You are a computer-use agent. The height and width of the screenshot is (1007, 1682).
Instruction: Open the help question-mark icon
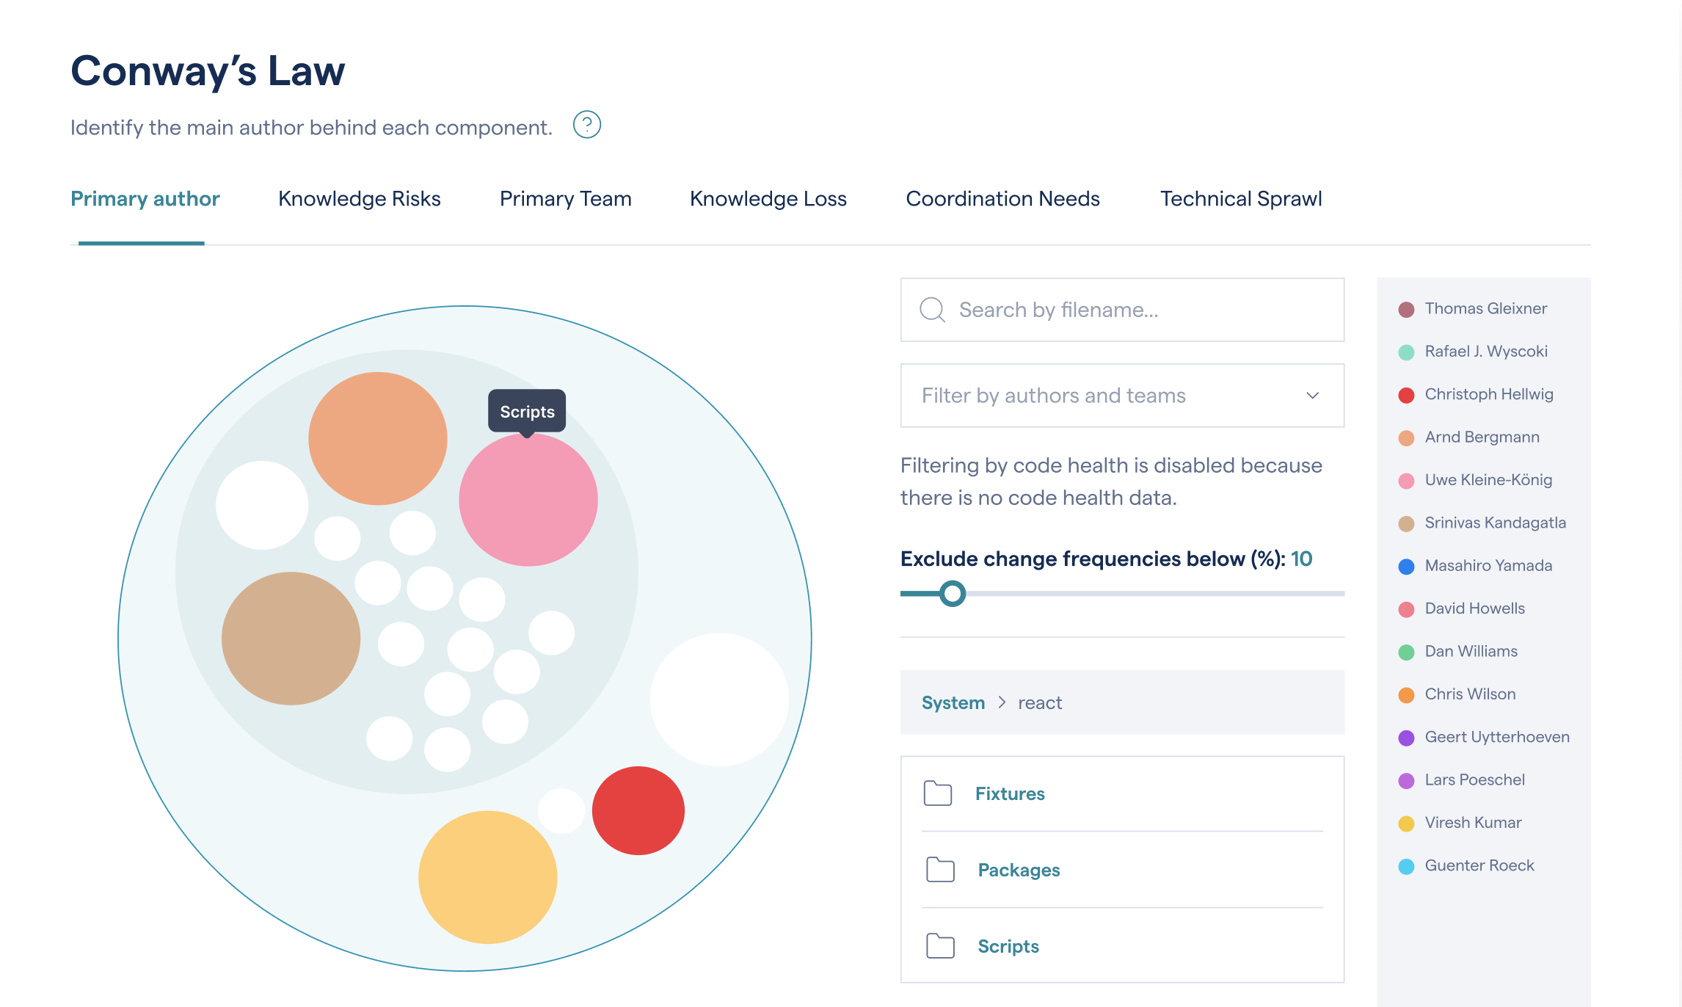pos(588,125)
